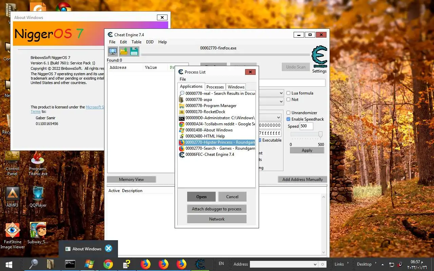
Task: Select the AIMP3 desktop icon
Action: 13,196
